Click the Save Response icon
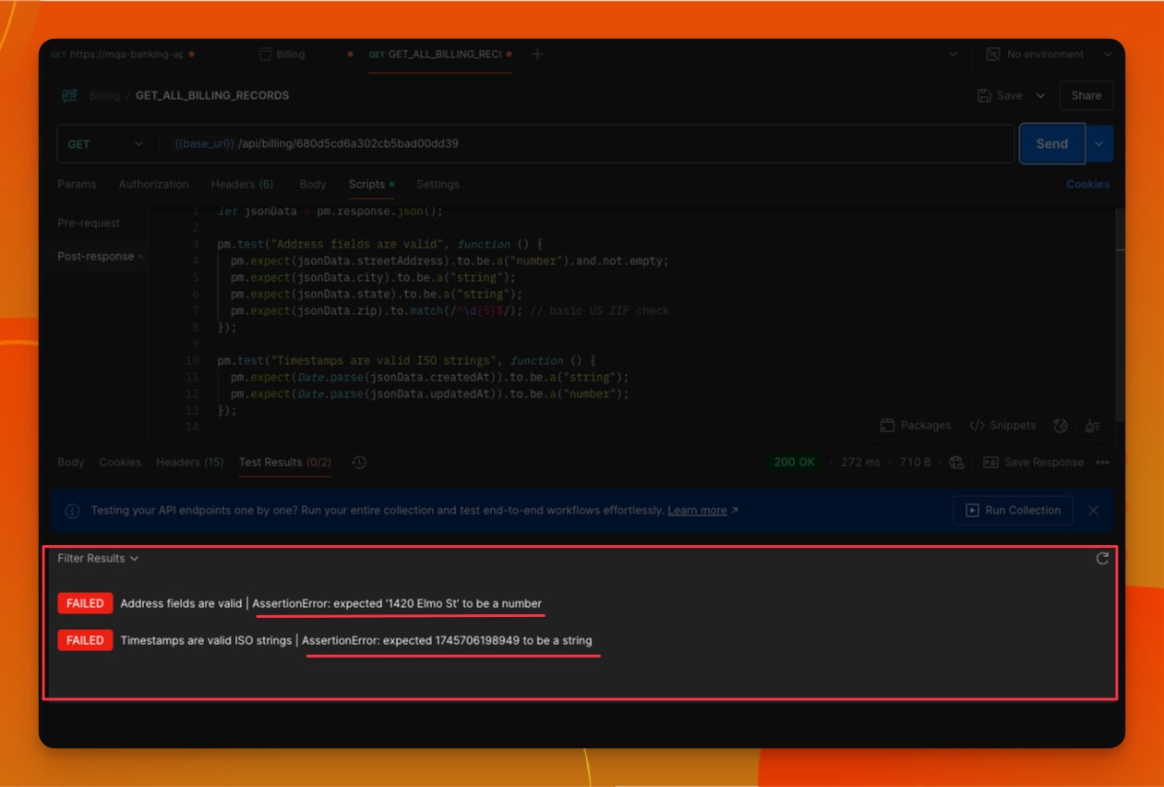The image size is (1164, 787). click(x=990, y=462)
